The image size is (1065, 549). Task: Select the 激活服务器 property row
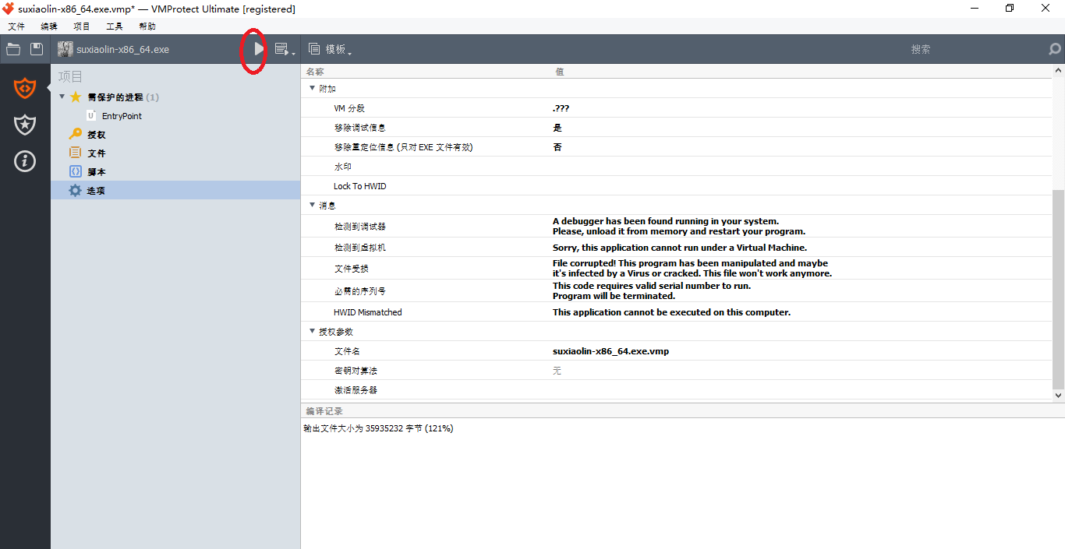click(677, 390)
